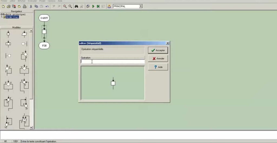This screenshot has height=143, width=277.
Task: Select Module principal in the Navigateur tree
Action: (x=14, y=15)
